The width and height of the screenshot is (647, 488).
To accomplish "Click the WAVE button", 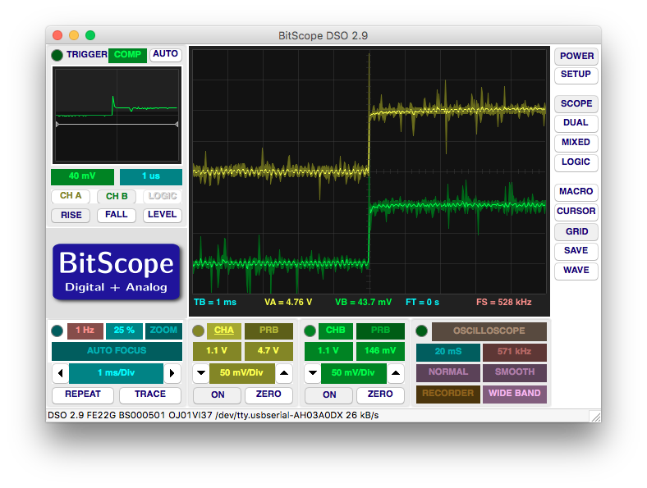I will (576, 271).
